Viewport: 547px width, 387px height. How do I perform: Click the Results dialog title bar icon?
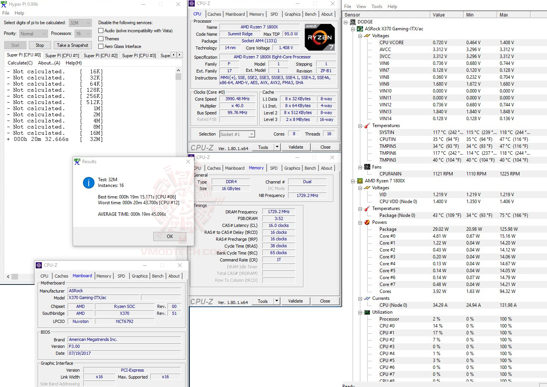[x=77, y=162]
